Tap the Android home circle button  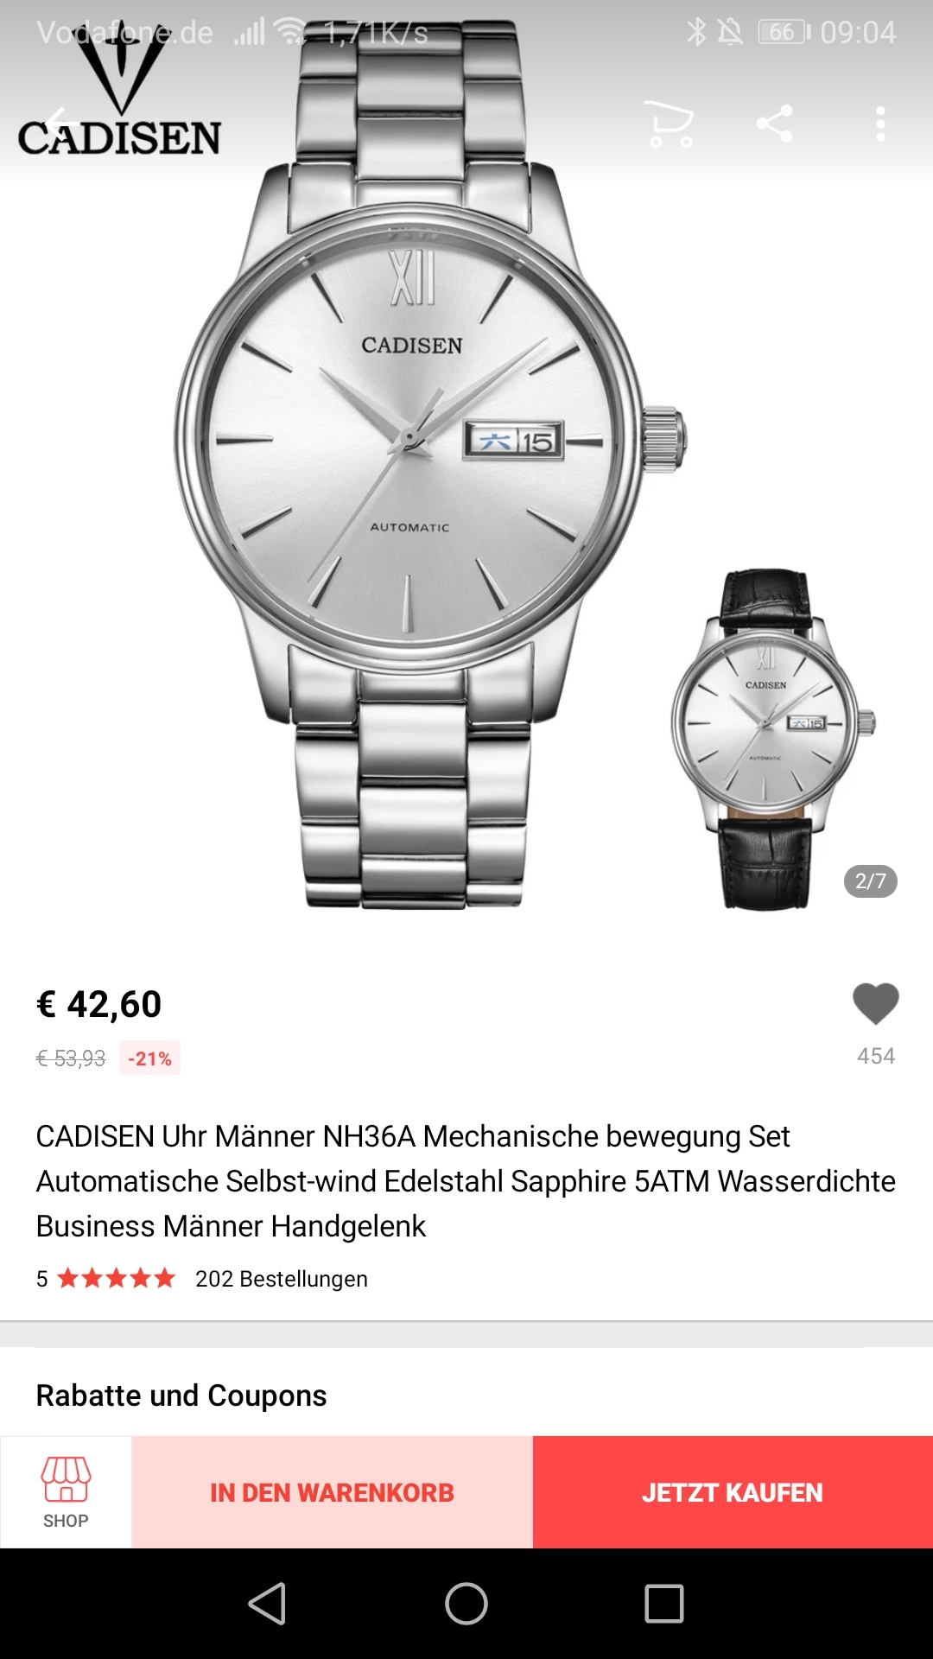(466, 1604)
